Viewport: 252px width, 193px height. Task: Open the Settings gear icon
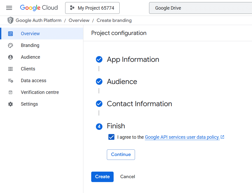[10, 104]
